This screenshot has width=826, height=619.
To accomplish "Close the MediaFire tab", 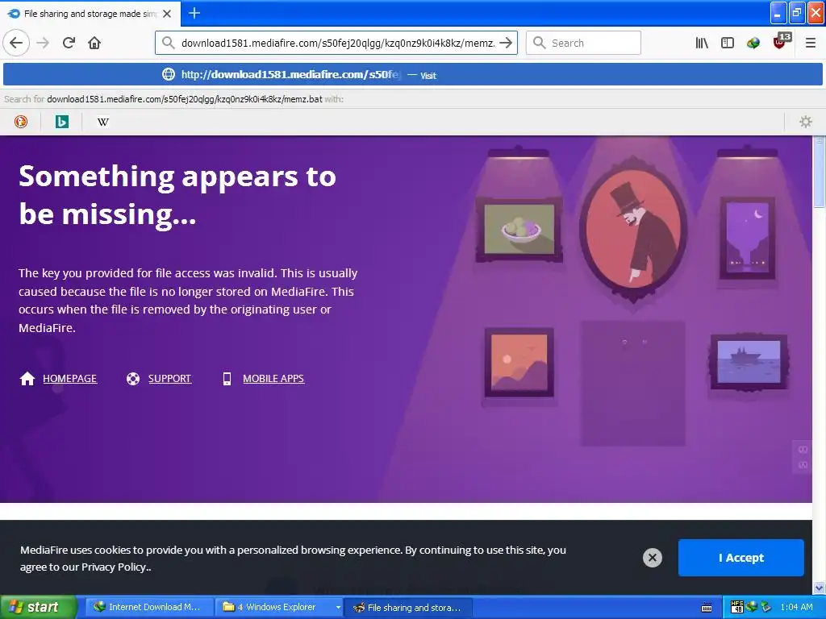I will pos(167,14).
